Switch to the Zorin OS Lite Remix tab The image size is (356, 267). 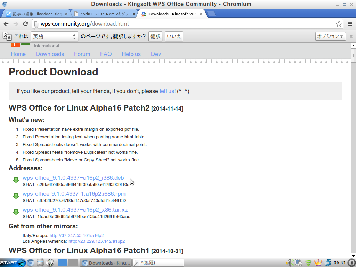tap(104, 14)
